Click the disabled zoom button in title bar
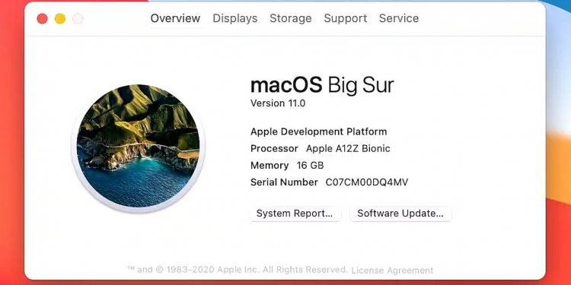 pos(78,18)
